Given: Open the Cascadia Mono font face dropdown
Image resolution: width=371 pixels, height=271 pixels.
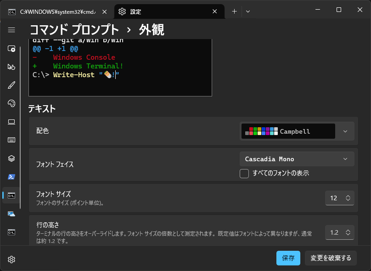Looking at the screenshot, I should [297, 159].
